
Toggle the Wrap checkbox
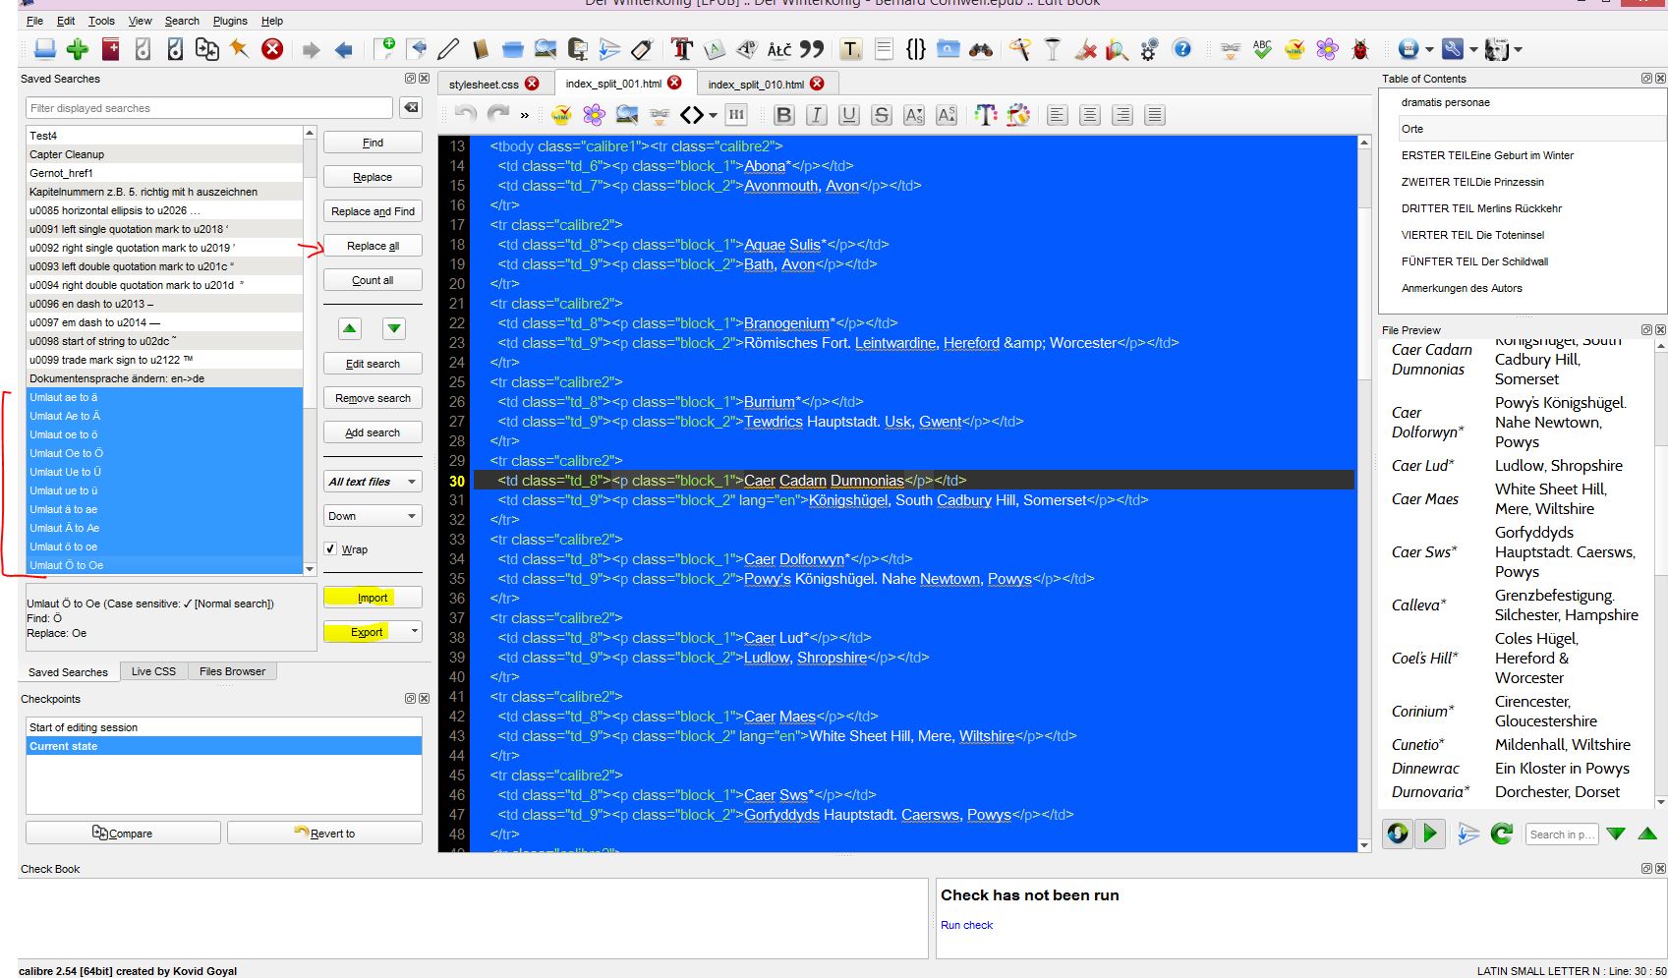330,549
